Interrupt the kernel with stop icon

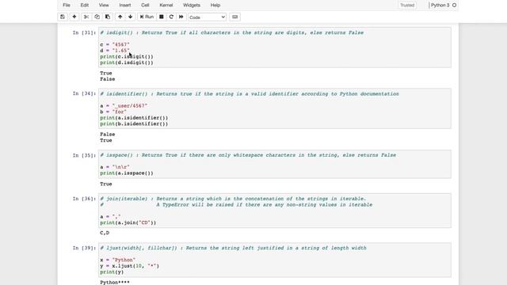[x=162, y=17]
